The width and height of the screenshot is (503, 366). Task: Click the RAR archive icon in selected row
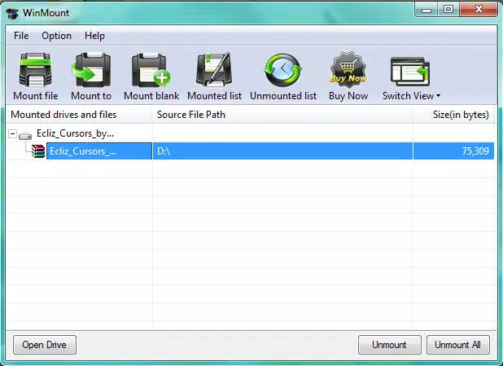point(38,151)
